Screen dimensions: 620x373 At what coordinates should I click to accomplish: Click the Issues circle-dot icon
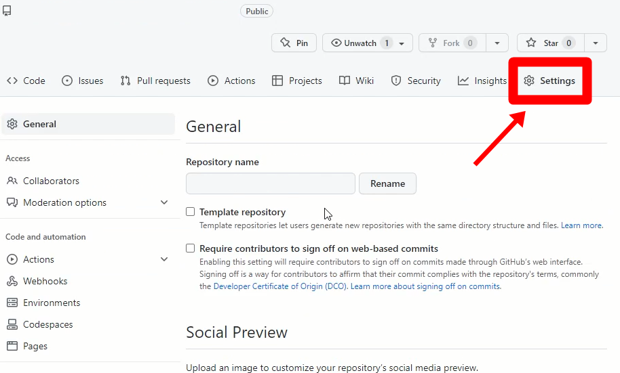tap(67, 81)
